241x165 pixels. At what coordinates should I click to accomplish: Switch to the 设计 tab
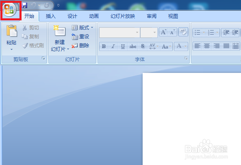pyautogui.click(x=72, y=16)
